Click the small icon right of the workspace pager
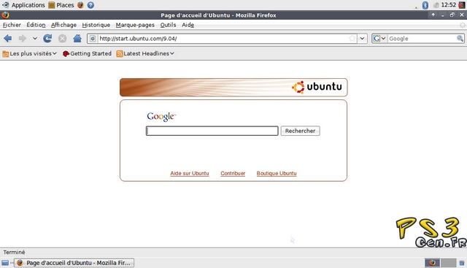This screenshot has height=268, width=467. [462, 263]
